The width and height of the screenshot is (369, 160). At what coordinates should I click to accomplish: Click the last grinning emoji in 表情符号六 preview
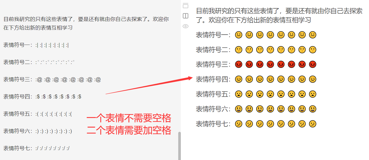tap(313, 109)
